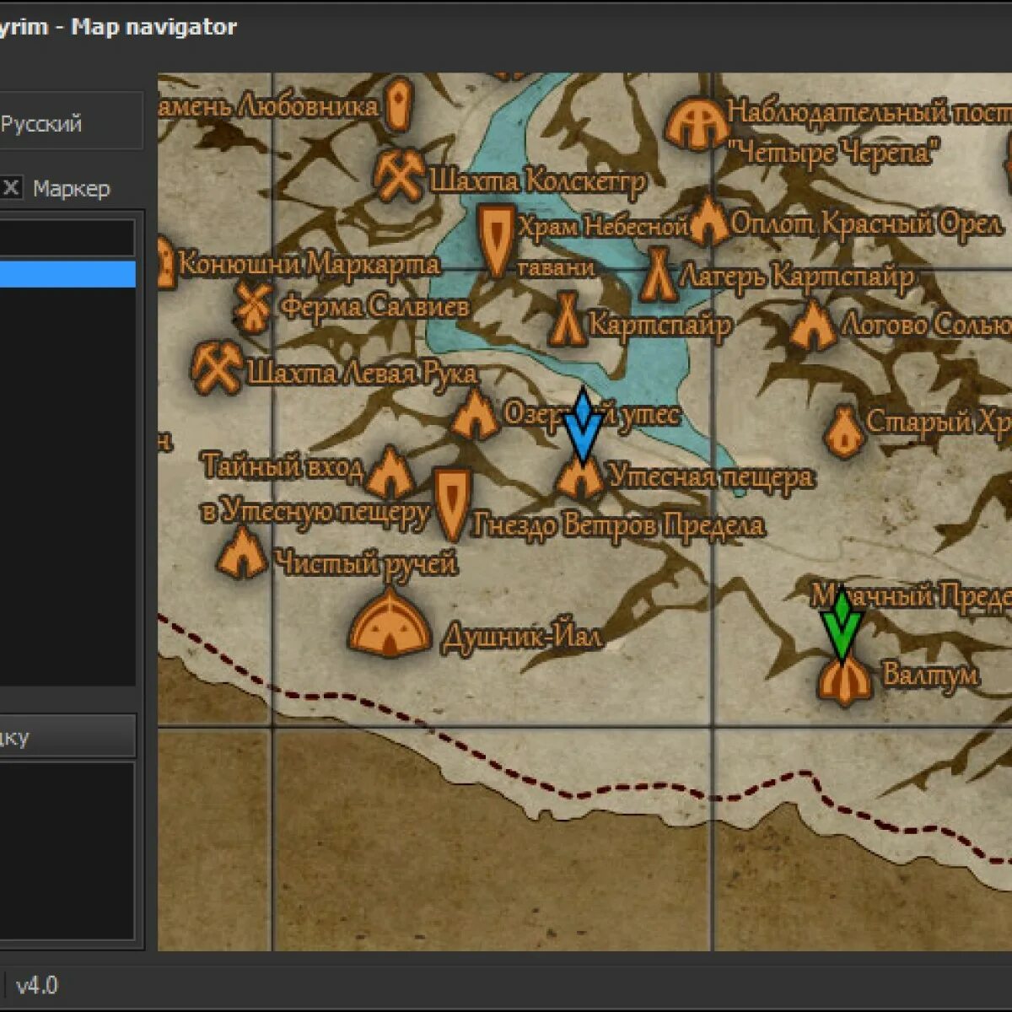The image size is (1012, 1012).
Task: Select the Храм Небесной гавани shield icon
Action: [x=497, y=240]
